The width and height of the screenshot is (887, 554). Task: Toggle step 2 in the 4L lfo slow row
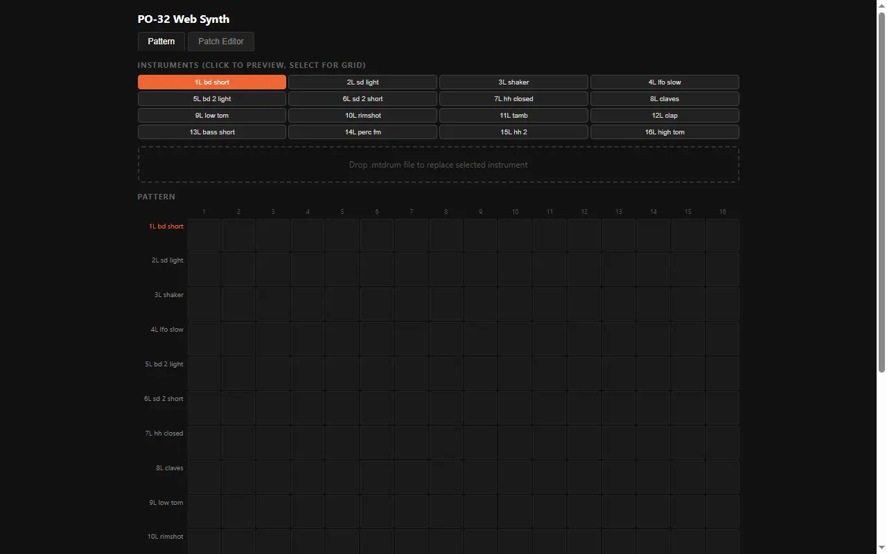(x=238, y=339)
